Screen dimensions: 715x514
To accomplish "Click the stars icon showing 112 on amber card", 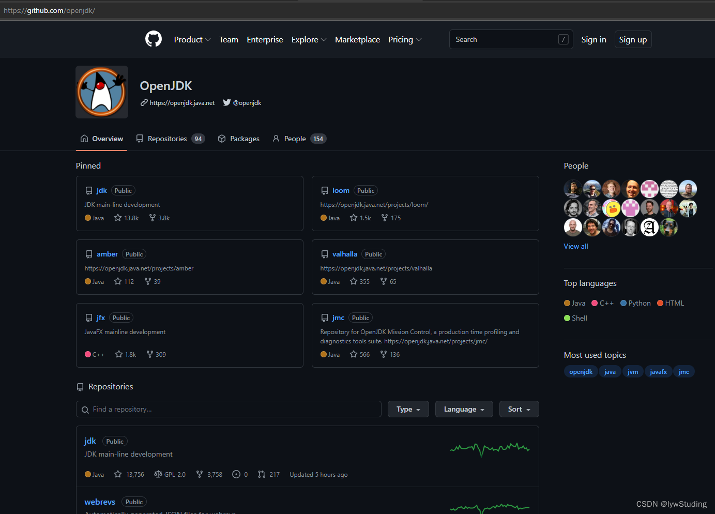I will [118, 281].
